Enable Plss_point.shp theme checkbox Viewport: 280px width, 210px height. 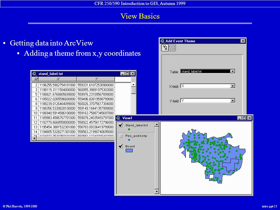tap(121, 136)
